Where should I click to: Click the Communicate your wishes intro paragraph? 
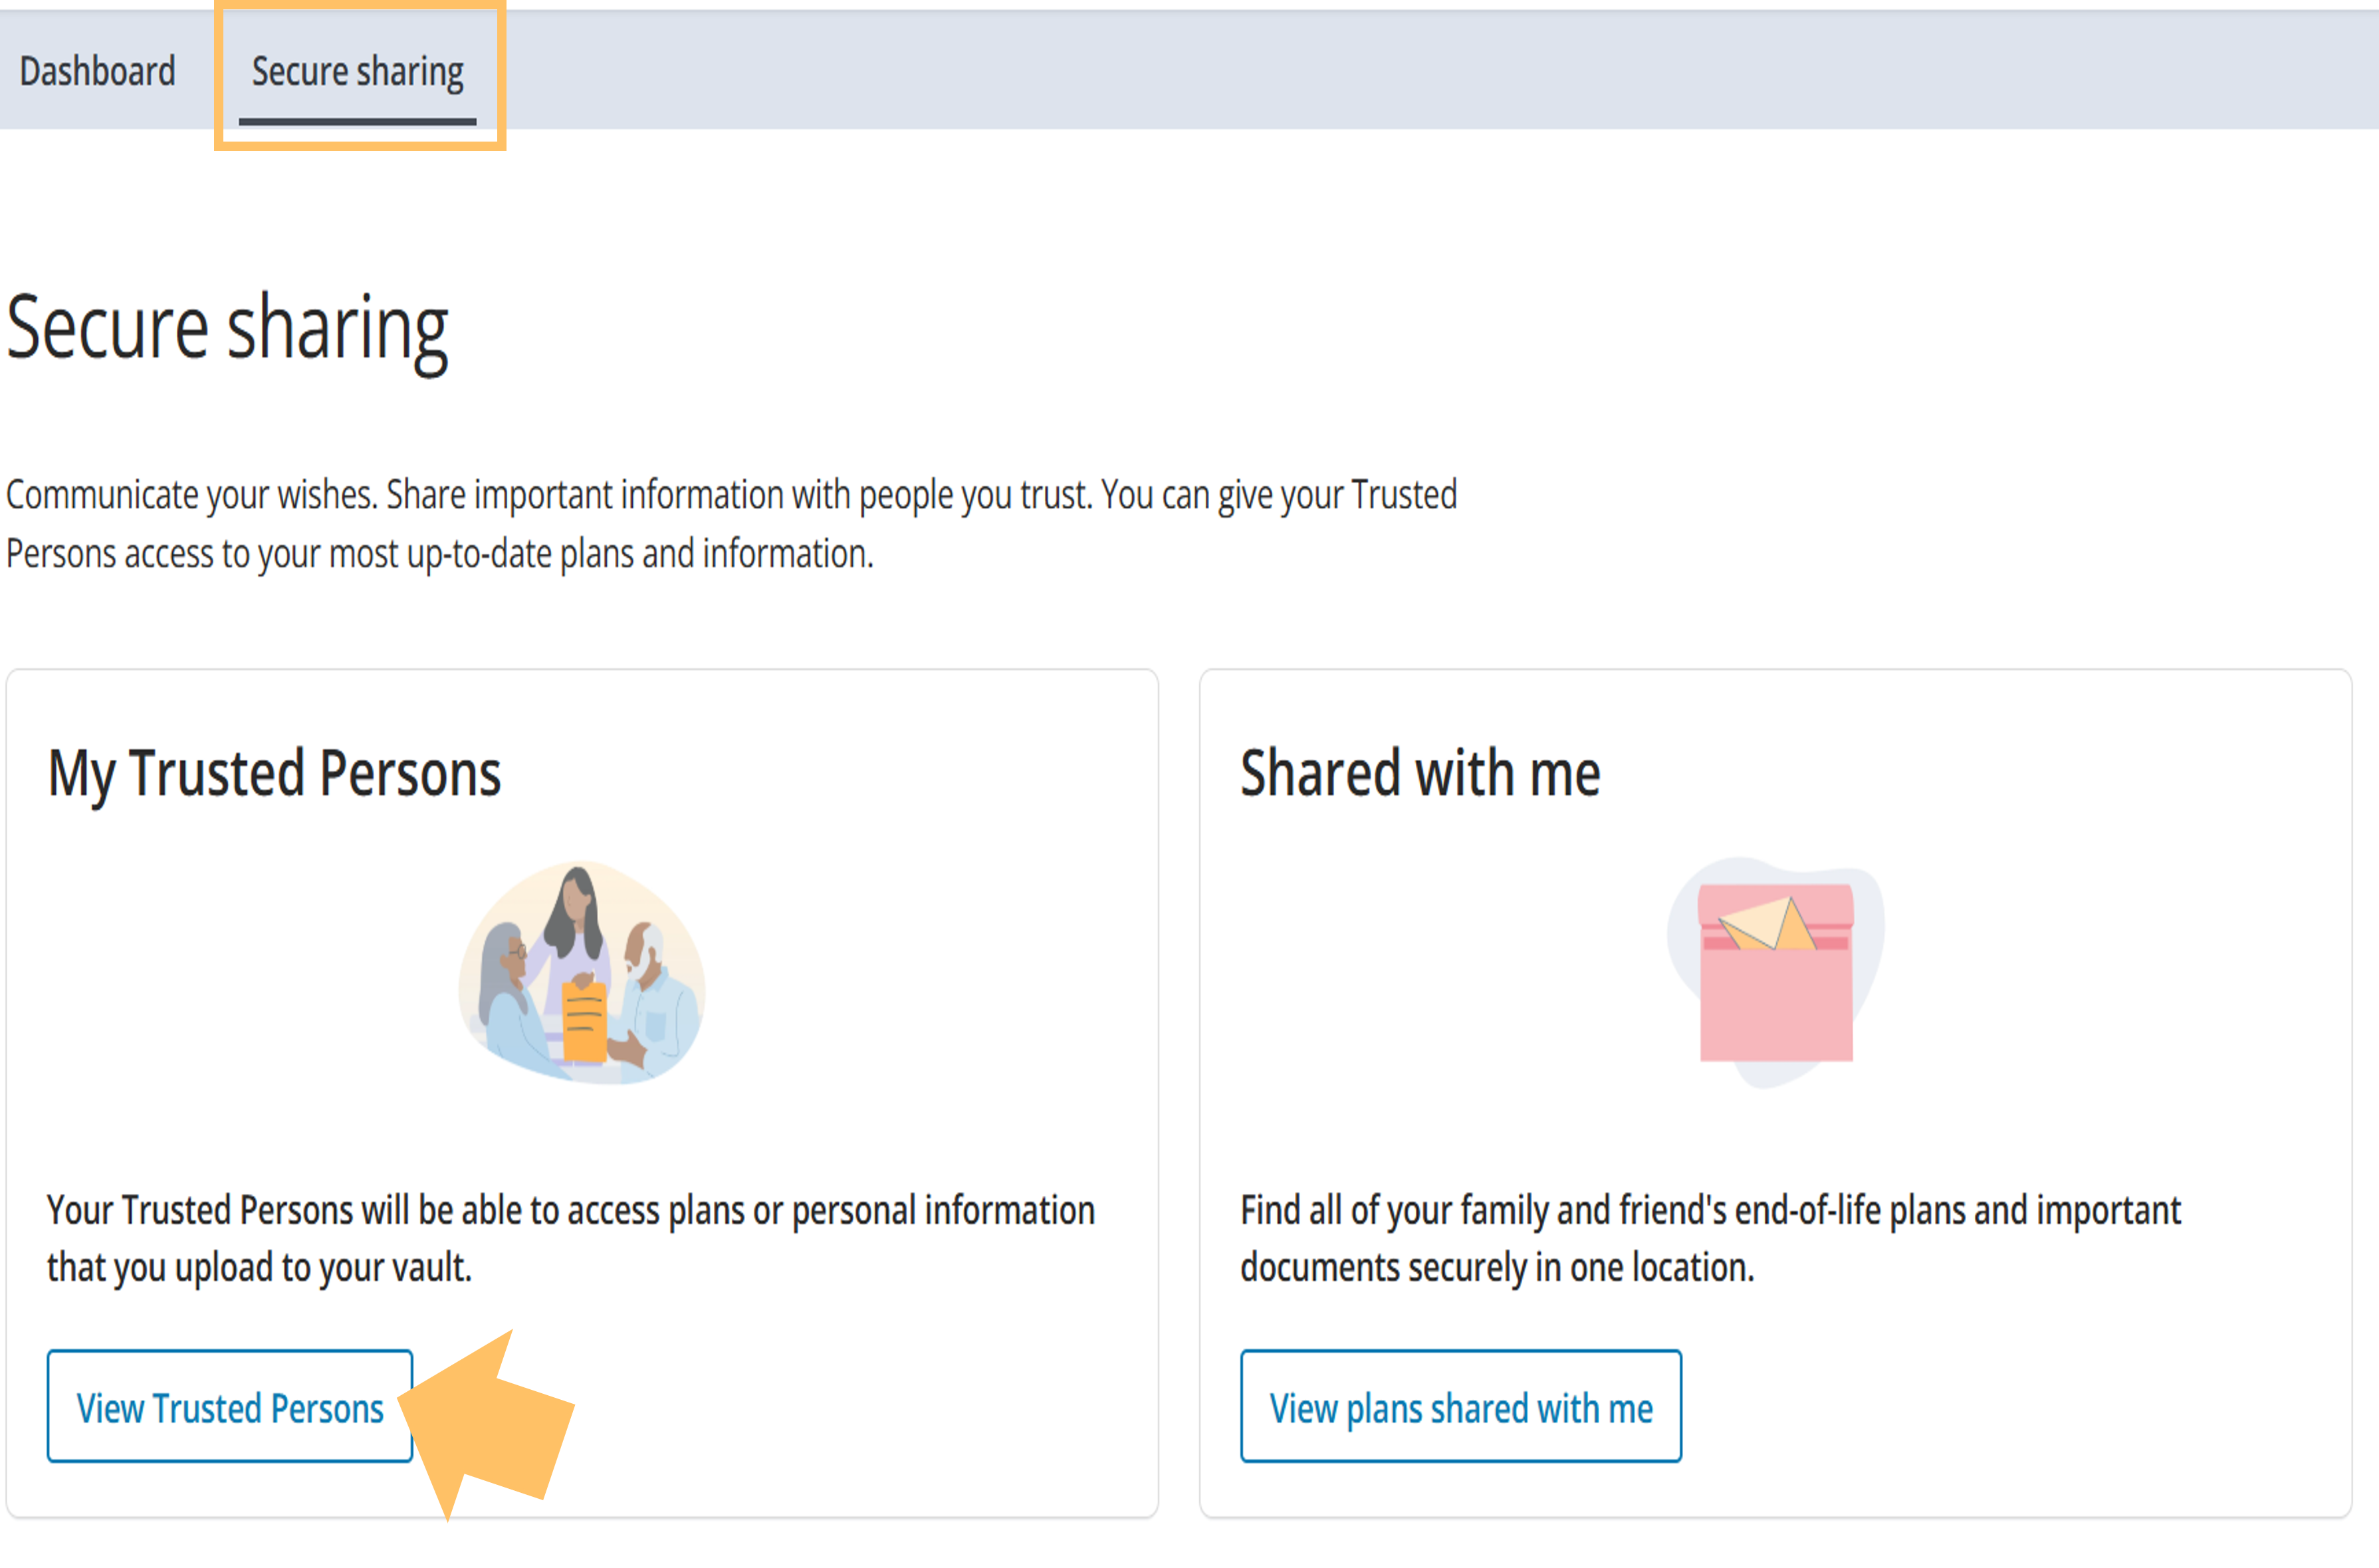pos(730,524)
